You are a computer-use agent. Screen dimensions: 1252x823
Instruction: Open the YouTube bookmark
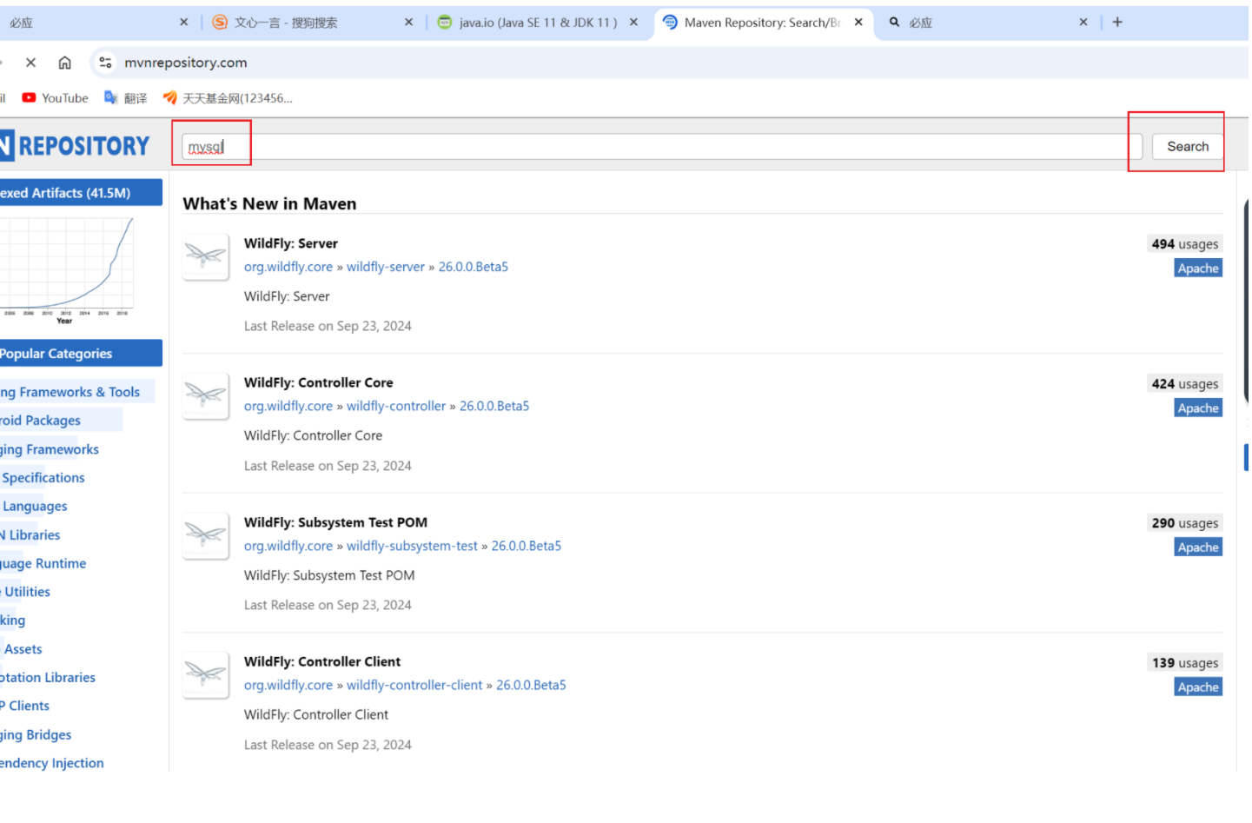coord(56,98)
